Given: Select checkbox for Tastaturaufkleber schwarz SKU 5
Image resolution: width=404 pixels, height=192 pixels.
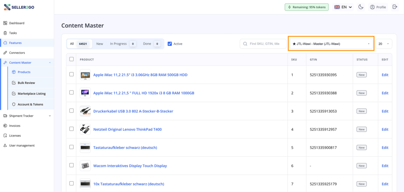Looking at the screenshot, I should (x=72, y=147).
